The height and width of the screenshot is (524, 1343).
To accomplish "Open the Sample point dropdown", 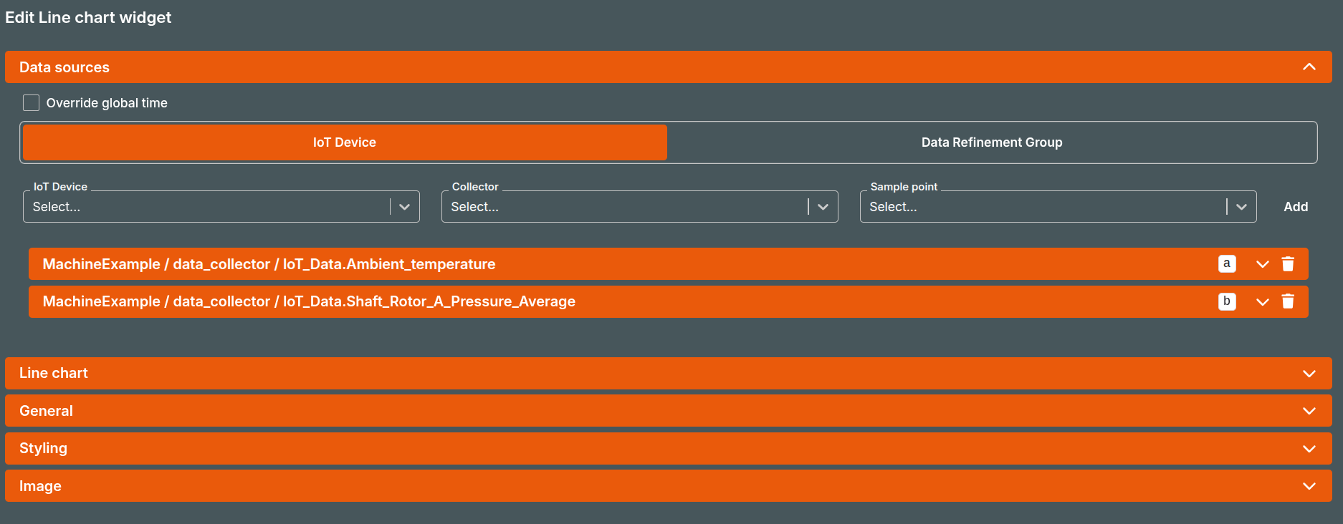I will 1058,206.
